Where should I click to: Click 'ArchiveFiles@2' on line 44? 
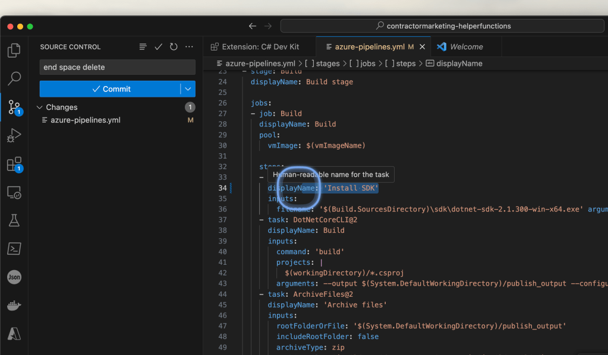(x=323, y=294)
